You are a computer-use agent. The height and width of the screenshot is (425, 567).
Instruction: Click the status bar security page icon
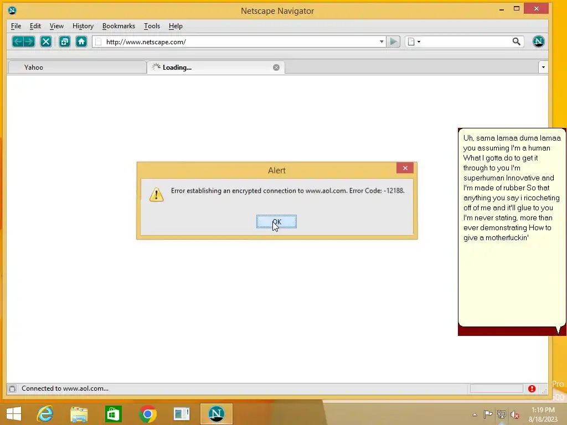pos(12,388)
